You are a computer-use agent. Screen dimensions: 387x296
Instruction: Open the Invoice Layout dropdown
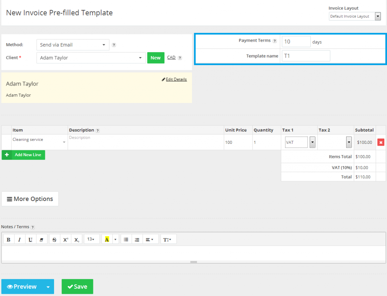(354, 16)
